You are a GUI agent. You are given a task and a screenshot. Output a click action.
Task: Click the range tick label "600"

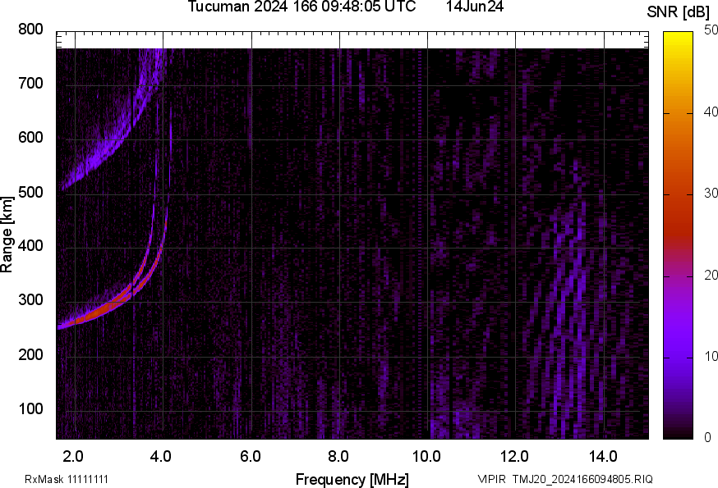pyautogui.click(x=30, y=137)
